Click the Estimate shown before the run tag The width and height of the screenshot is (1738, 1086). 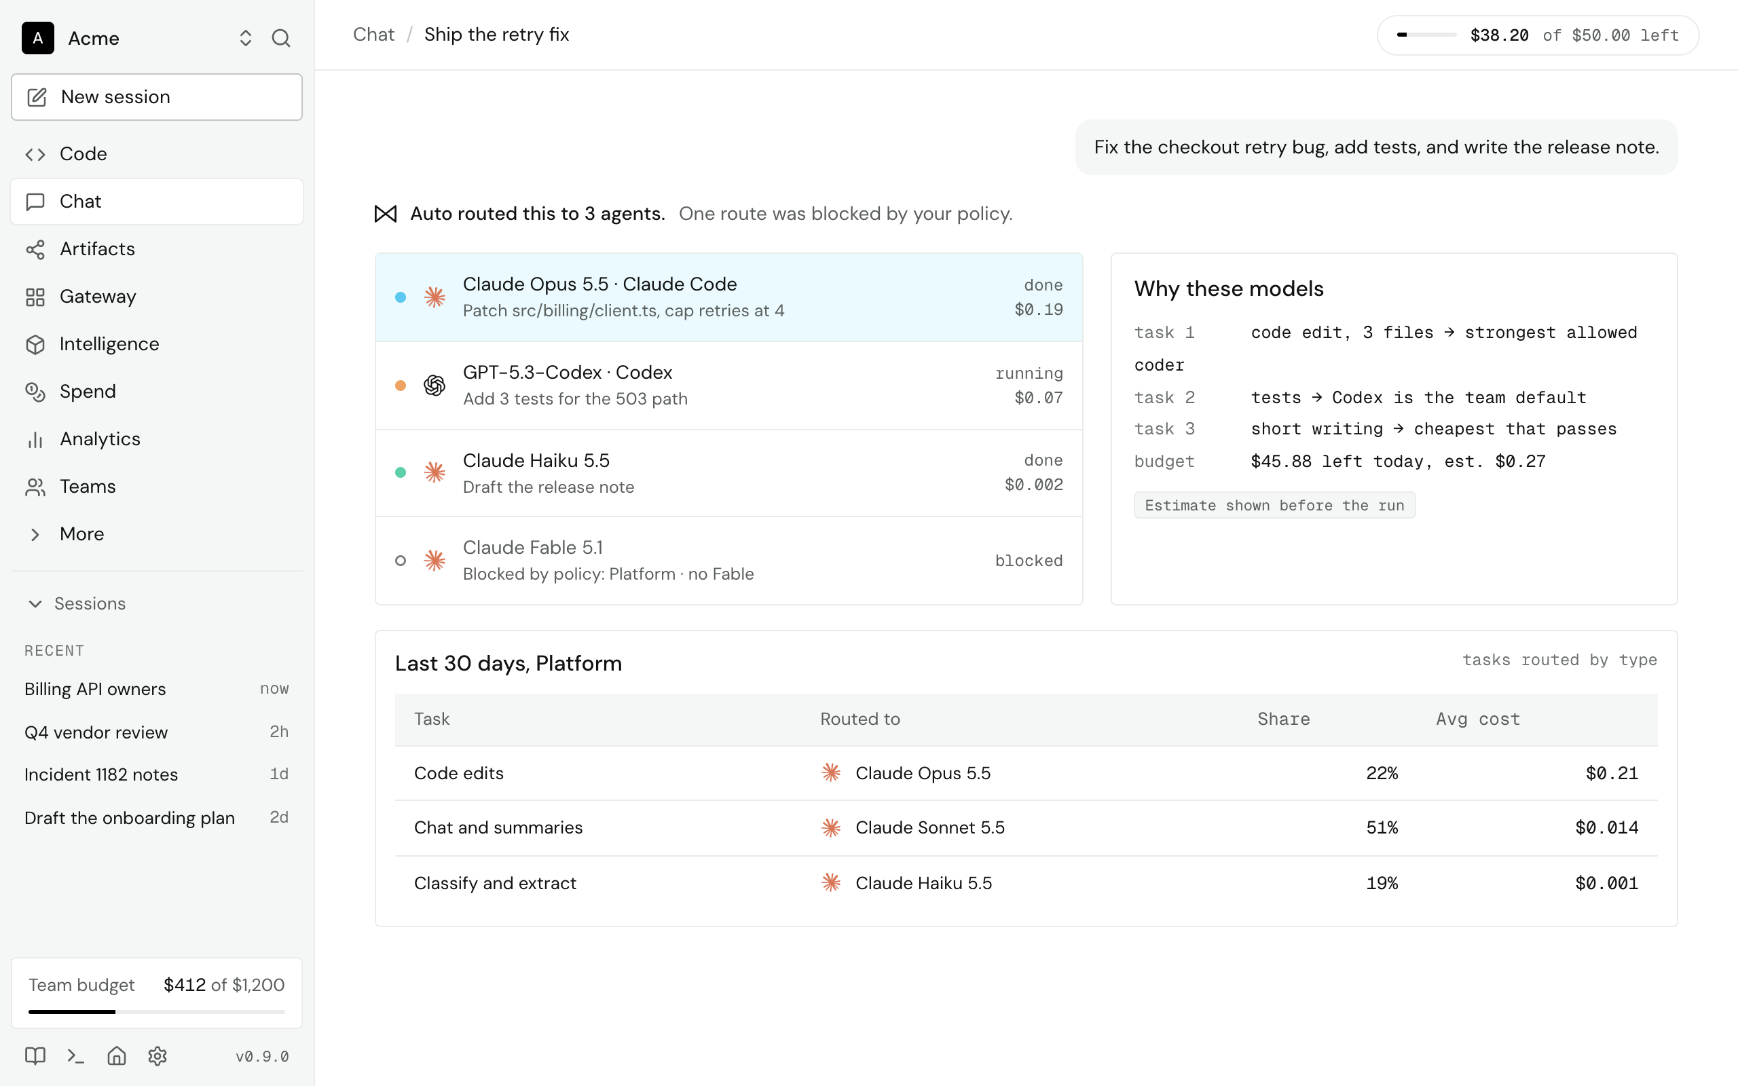click(x=1274, y=505)
